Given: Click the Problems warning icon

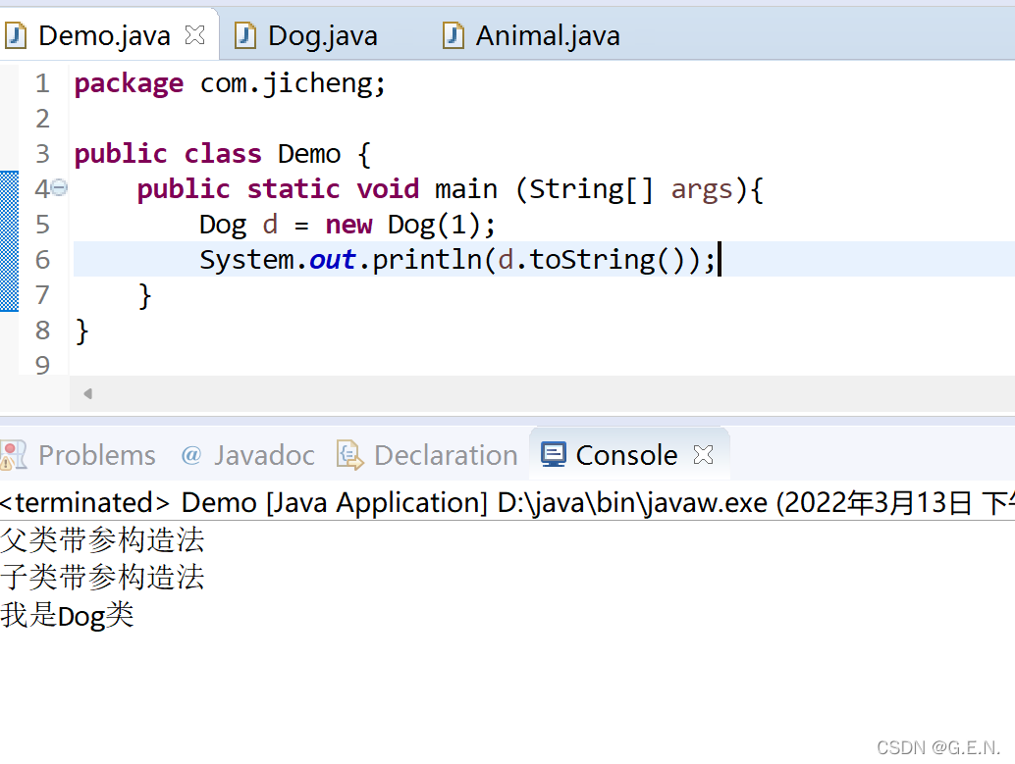Looking at the screenshot, I should (x=14, y=455).
